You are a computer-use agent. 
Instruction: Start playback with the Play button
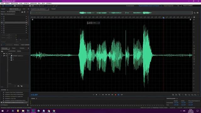click(96, 95)
